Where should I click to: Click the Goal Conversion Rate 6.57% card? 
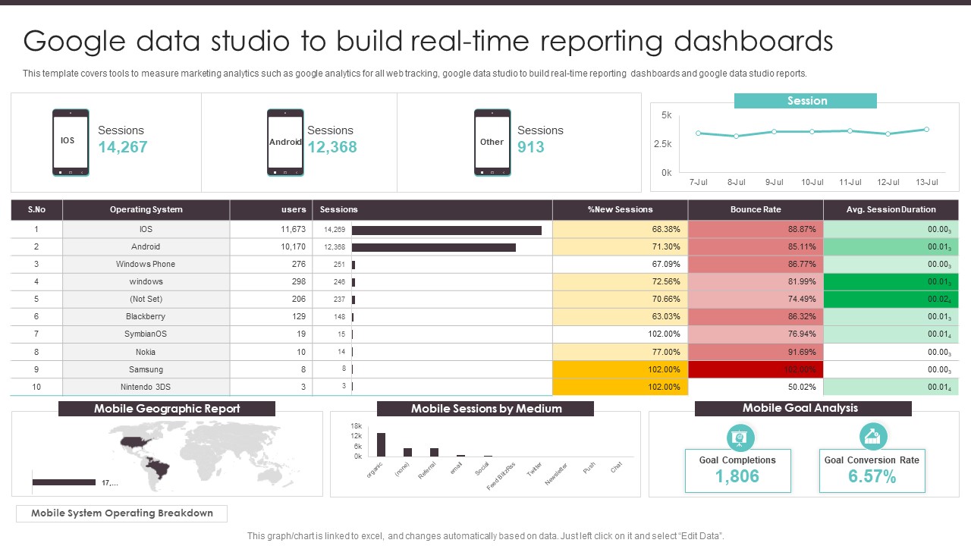coord(872,471)
